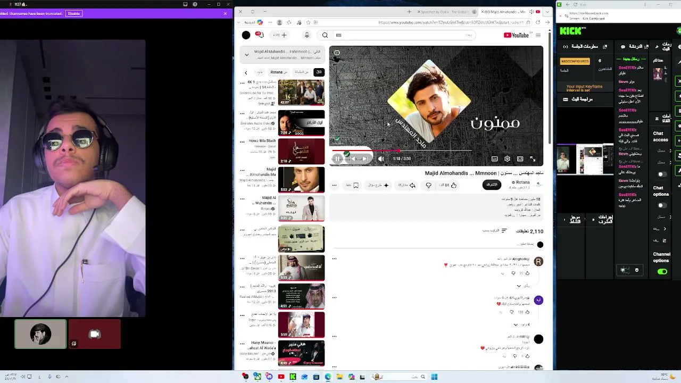Open the emoji picker in Kick chat
Image resolution: width=681 pixels, height=383 pixels.
coord(636,270)
